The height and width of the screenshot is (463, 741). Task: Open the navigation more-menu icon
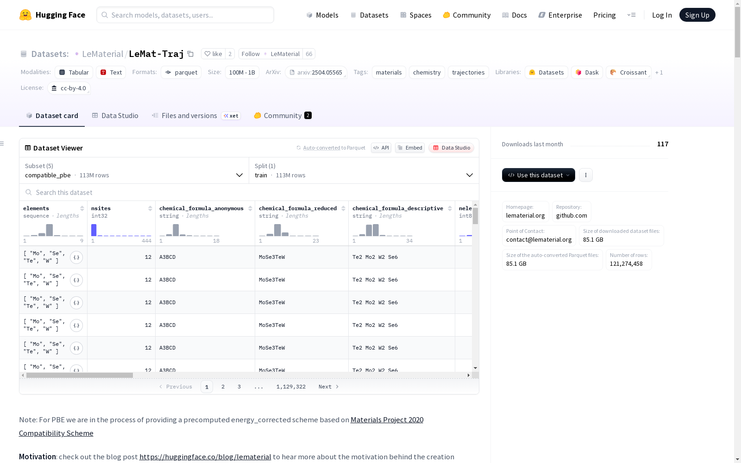pos(631,15)
